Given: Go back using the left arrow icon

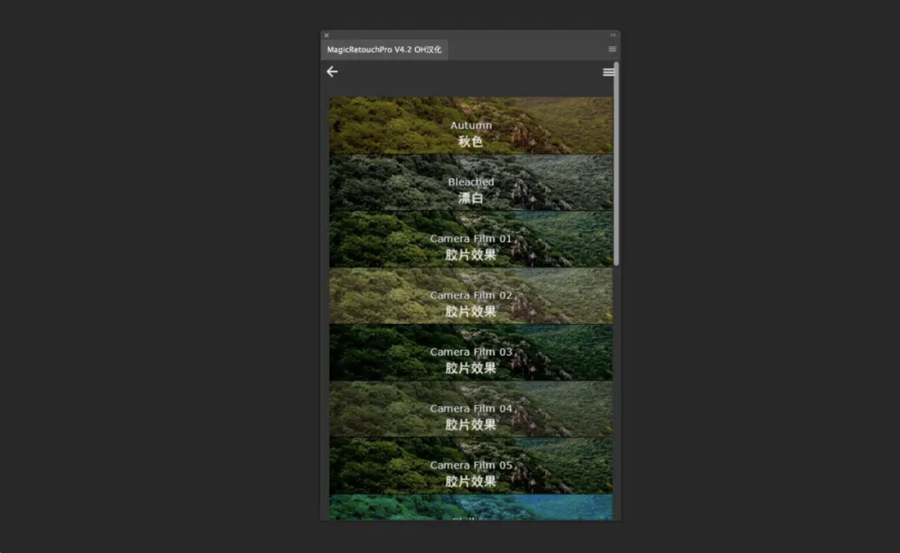Looking at the screenshot, I should (x=332, y=71).
